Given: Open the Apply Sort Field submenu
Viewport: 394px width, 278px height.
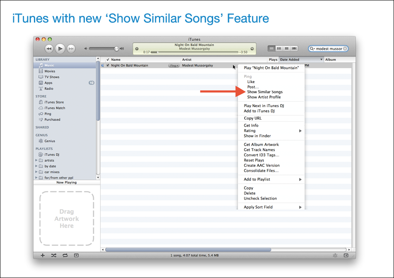Looking at the screenshot, I should (271, 207).
